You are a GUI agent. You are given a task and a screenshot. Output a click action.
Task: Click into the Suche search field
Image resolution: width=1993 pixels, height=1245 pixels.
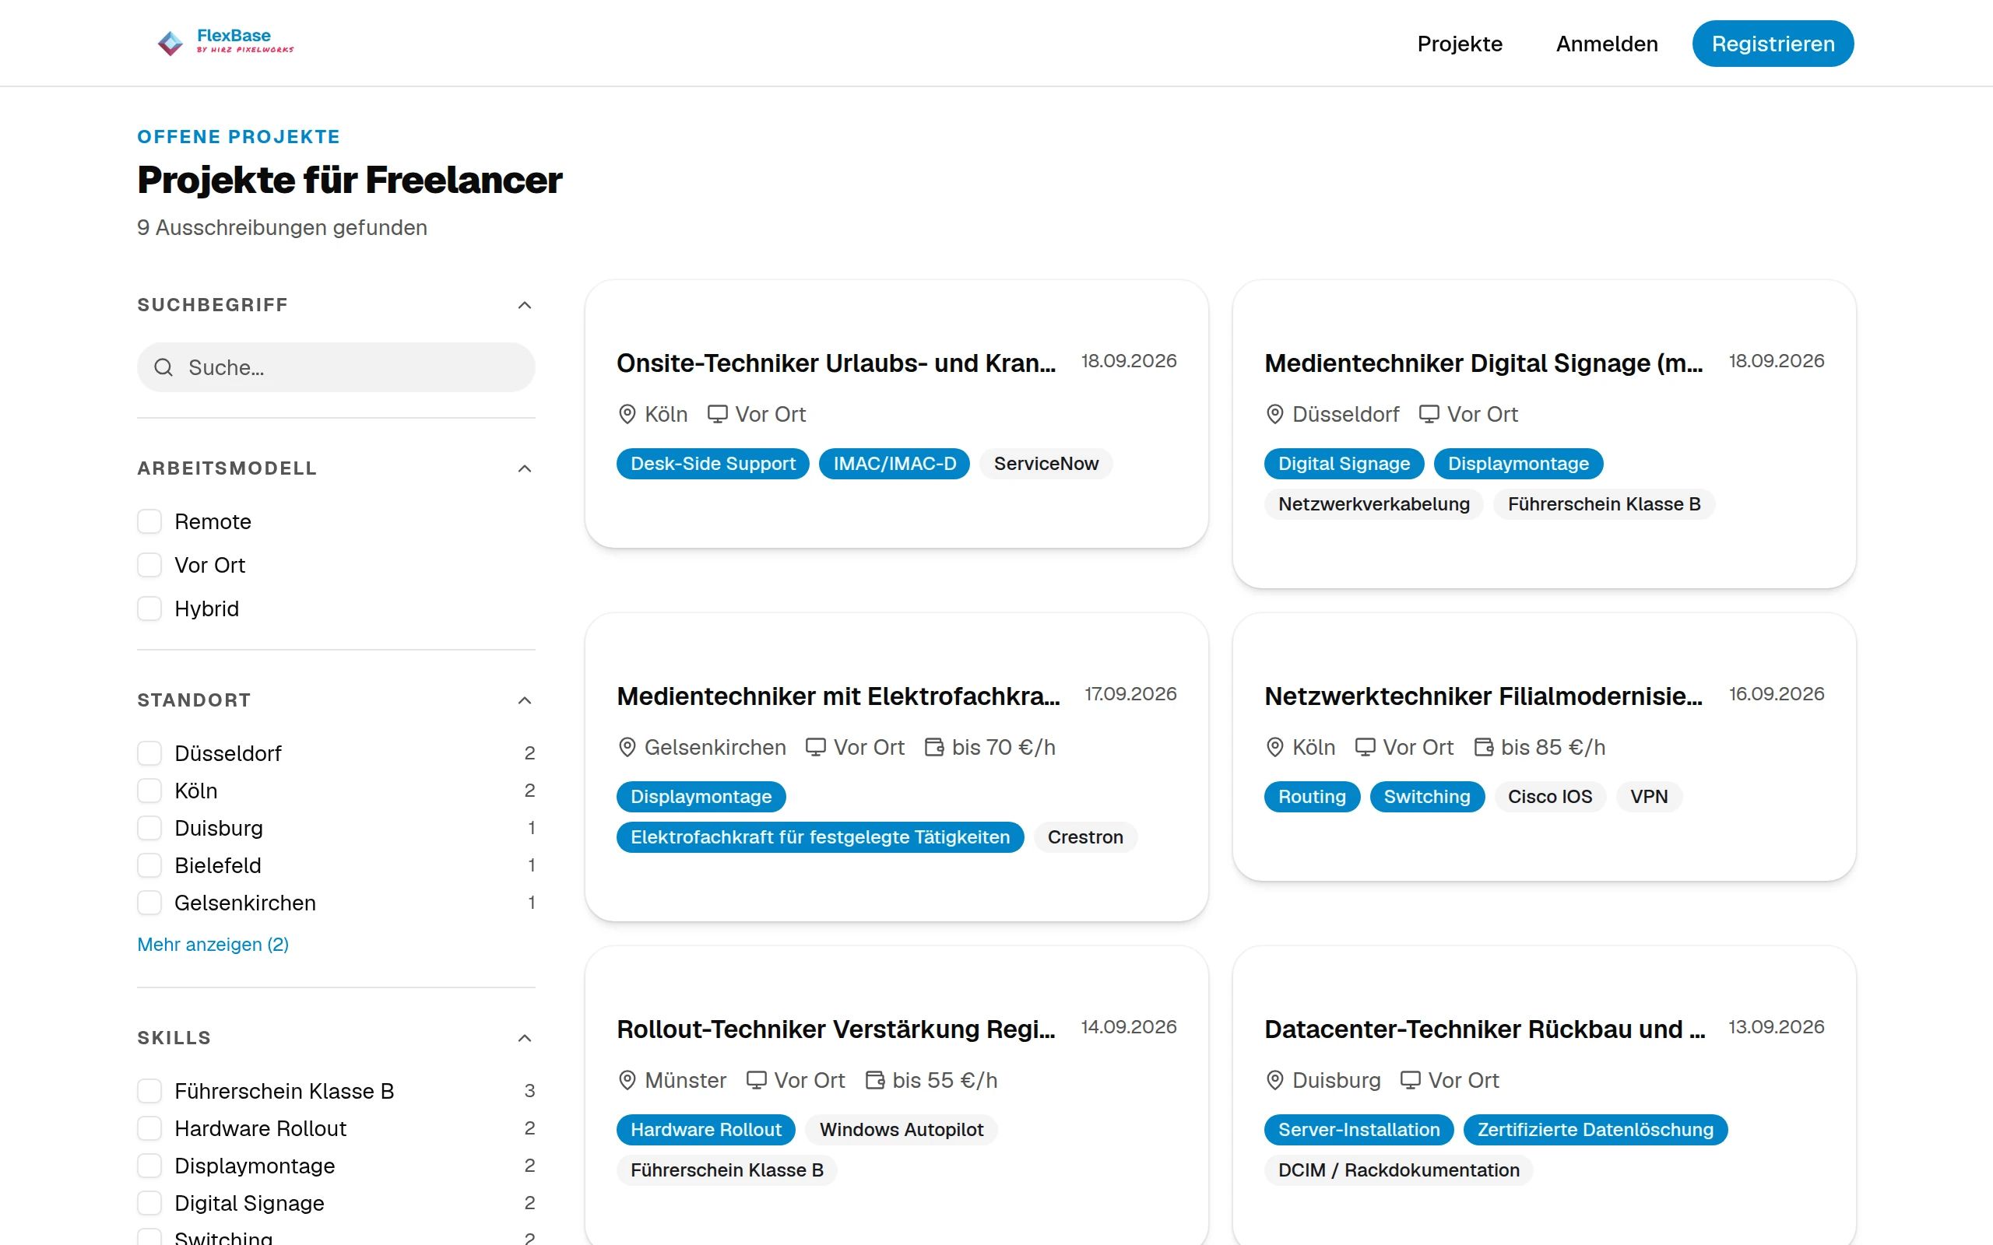click(336, 367)
